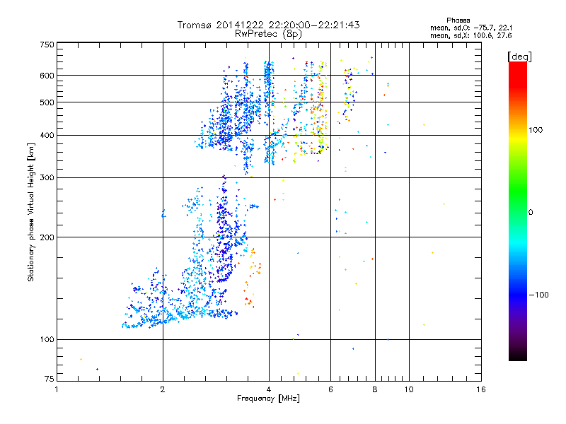566x424 pixels.
Task: Click the y-axis tick label "200"
Action: coord(47,237)
